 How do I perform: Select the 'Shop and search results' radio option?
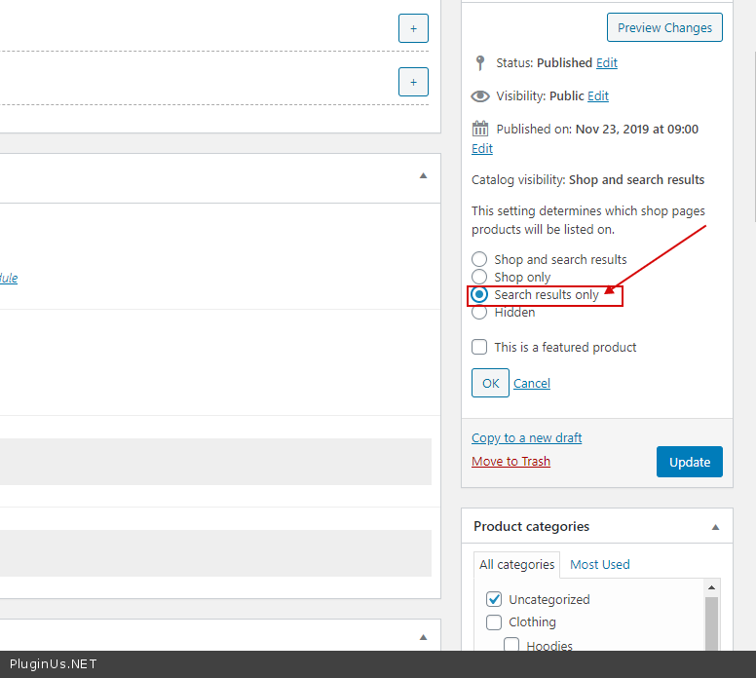click(479, 259)
